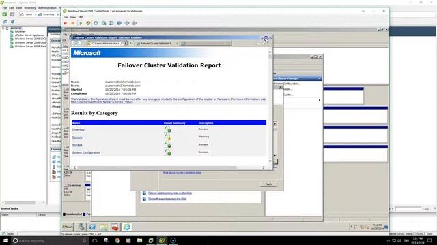The width and height of the screenshot is (437, 245).
Task: Select Windows Server 2008 (DC) tree item
Action: pos(30,39)
